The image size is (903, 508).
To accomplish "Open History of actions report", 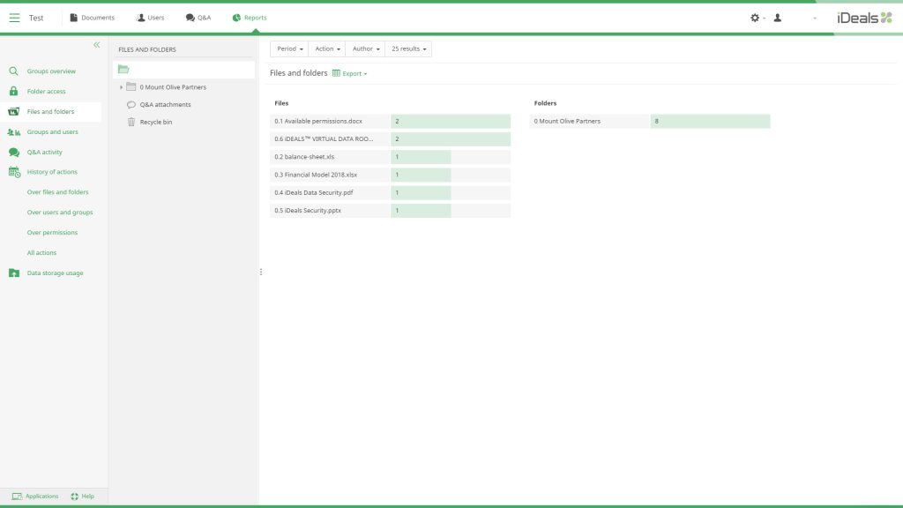I will click(52, 172).
